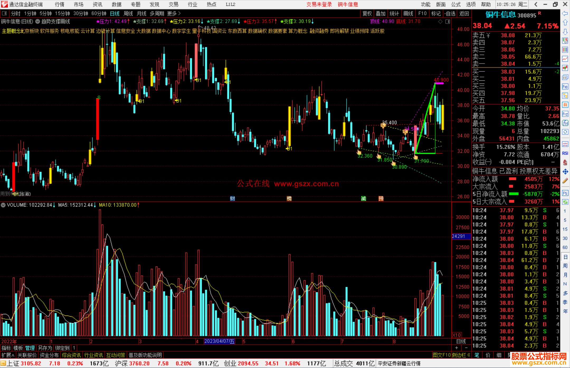Click the four-way move arrows icon
The height and width of the screenshot is (368, 570).
pyautogui.click(x=565, y=172)
